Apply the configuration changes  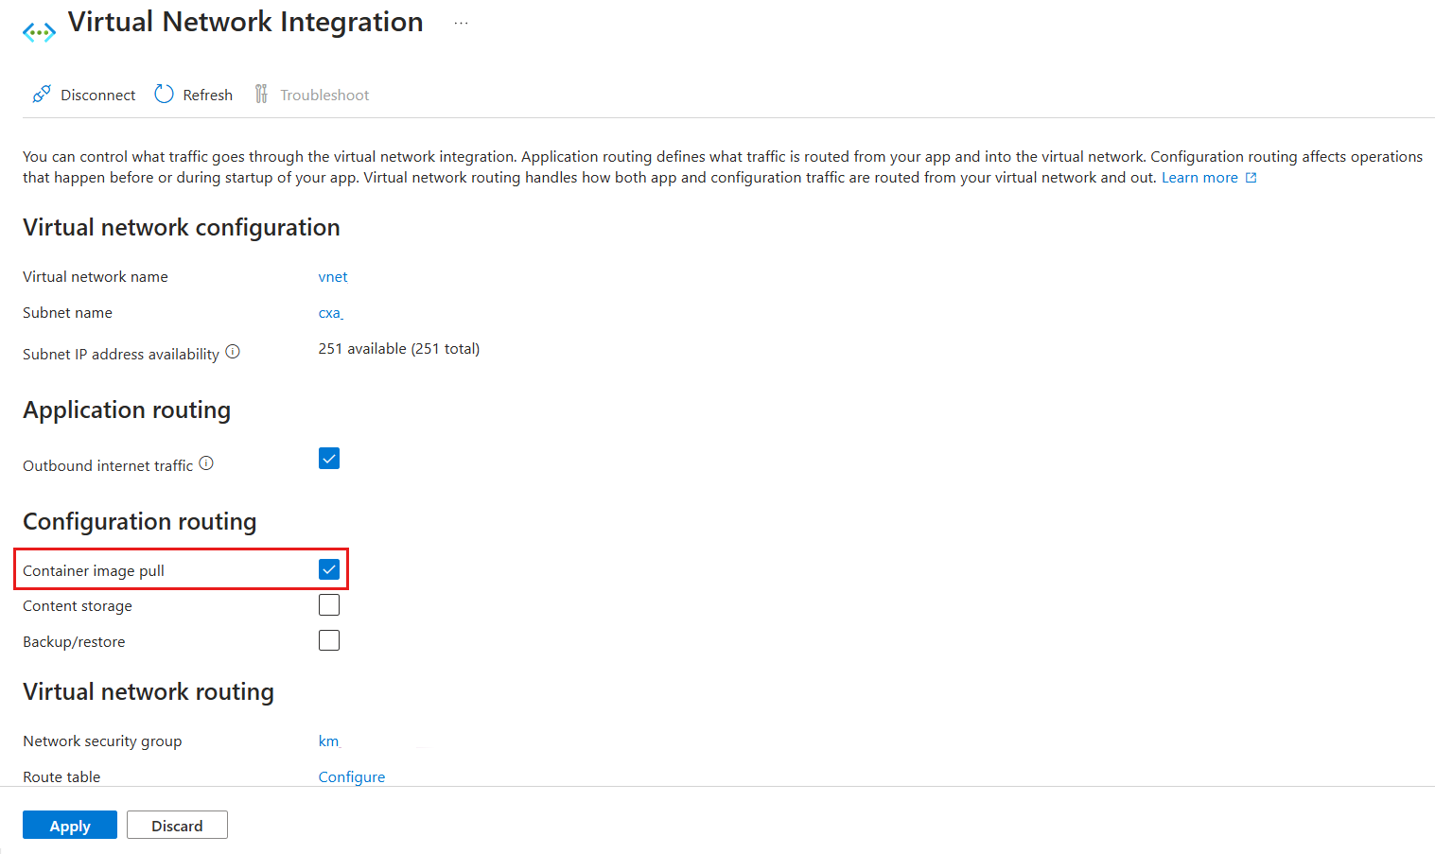click(x=70, y=825)
